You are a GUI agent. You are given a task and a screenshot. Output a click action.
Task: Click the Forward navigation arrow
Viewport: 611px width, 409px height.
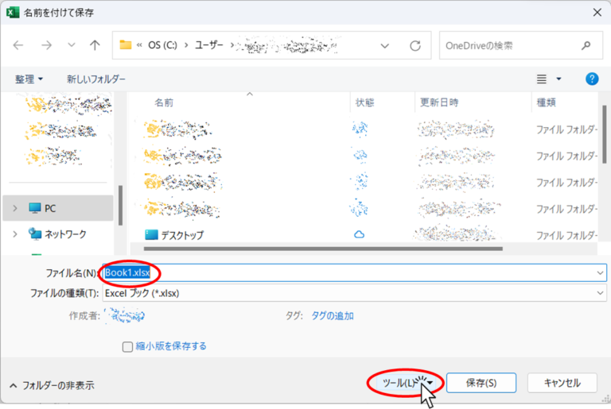pos(47,45)
